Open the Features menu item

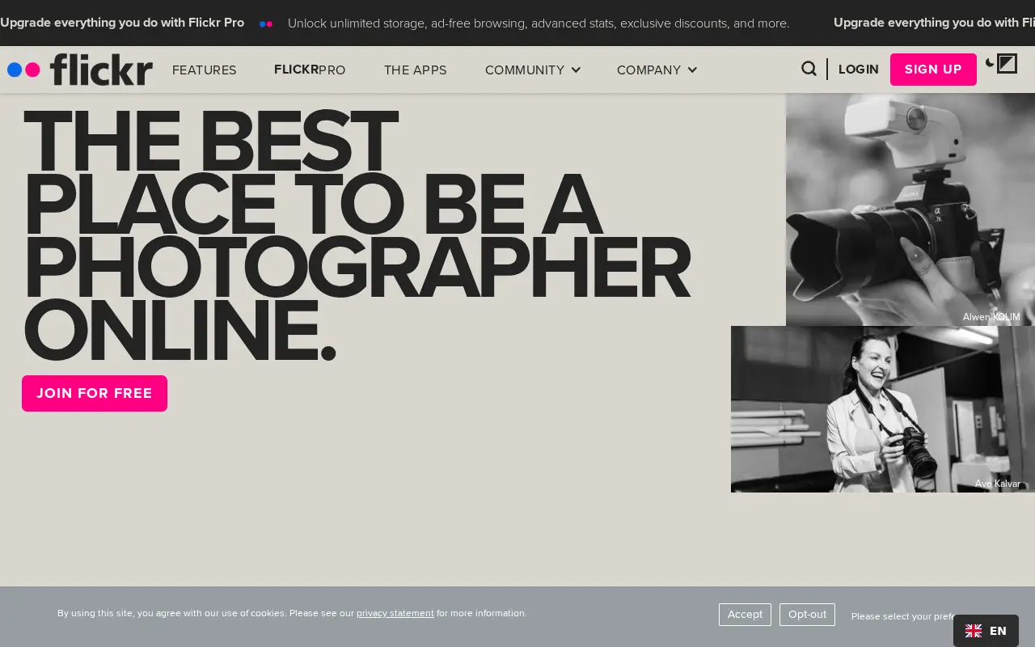click(x=205, y=70)
